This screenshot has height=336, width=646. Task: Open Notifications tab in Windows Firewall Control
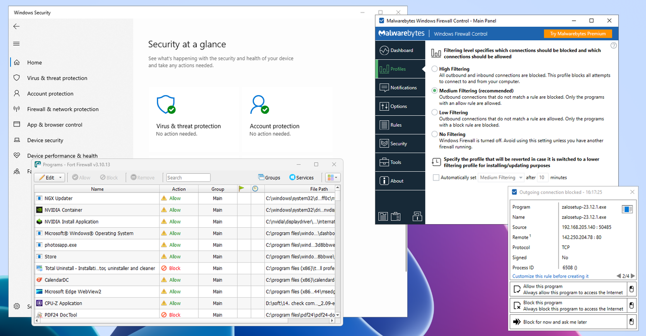click(x=400, y=88)
